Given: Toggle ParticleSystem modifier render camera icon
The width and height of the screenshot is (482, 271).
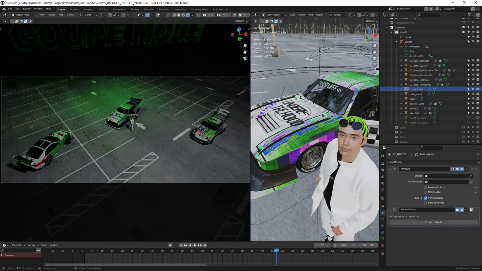Looking at the screenshot, I should pyautogui.click(x=462, y=210).
